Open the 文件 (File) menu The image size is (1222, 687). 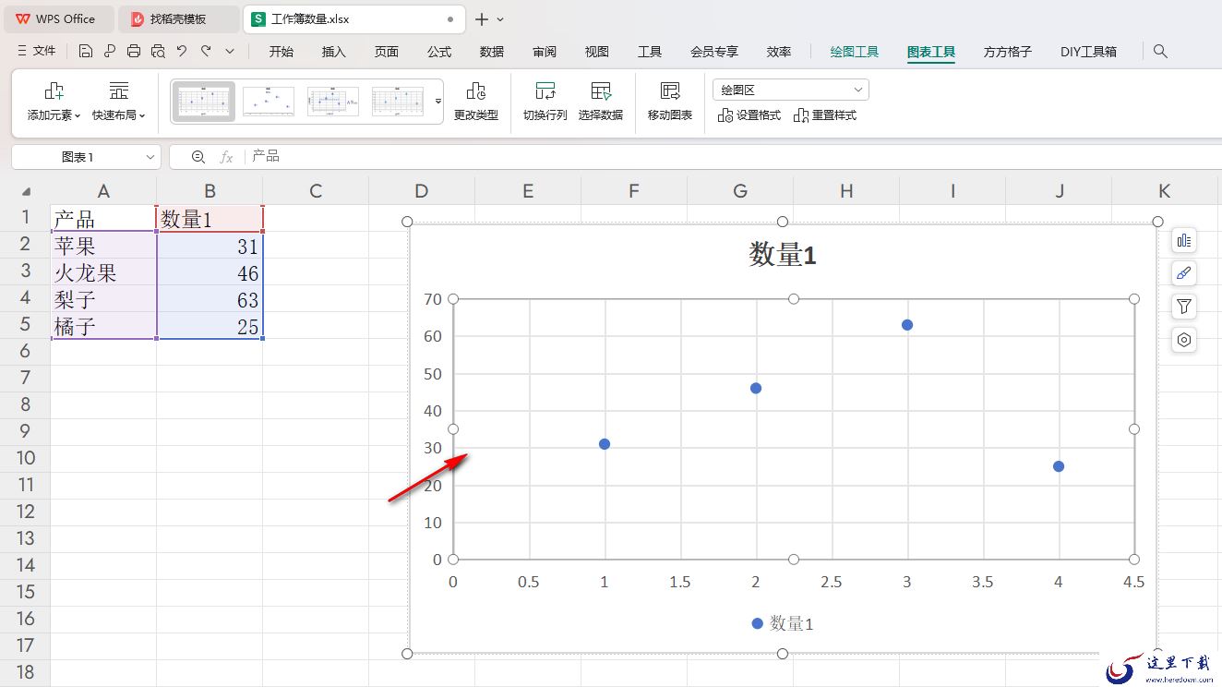click(x=37, y=52)
